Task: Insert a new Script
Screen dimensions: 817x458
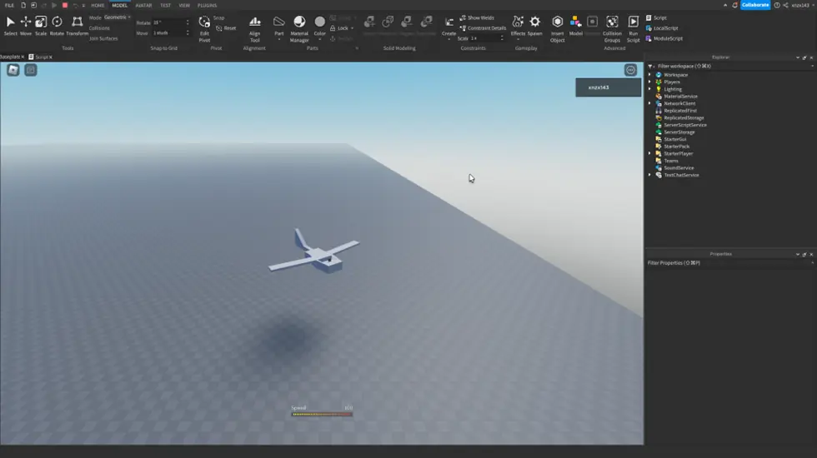Action: (x=657, y=17)
